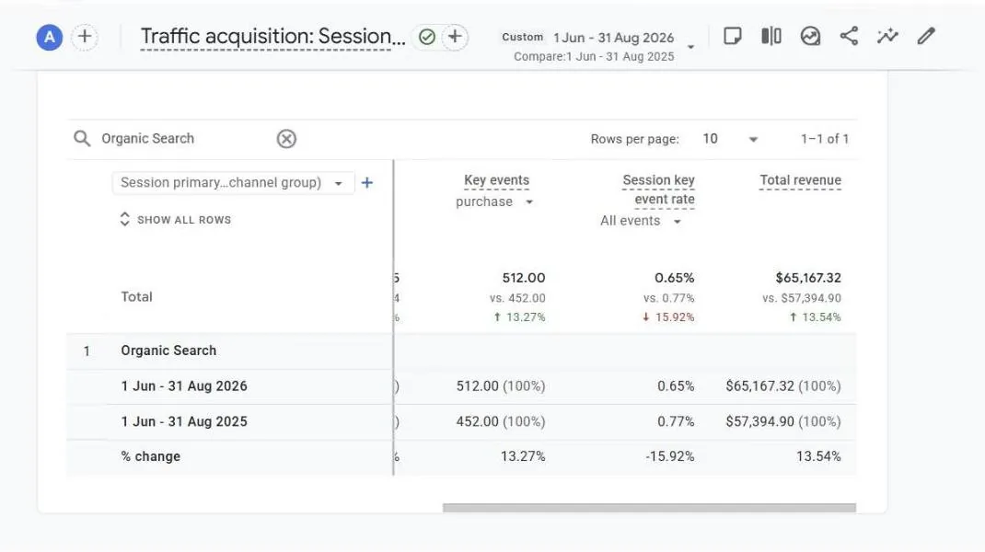
Task: Open Session primary channel group dimension dropdown
Action: click(x=233, y=183)
